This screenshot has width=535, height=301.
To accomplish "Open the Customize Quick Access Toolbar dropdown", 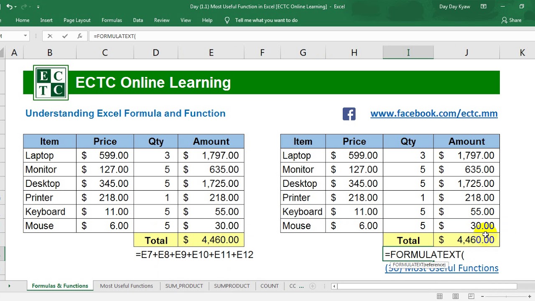I will 38,7.
